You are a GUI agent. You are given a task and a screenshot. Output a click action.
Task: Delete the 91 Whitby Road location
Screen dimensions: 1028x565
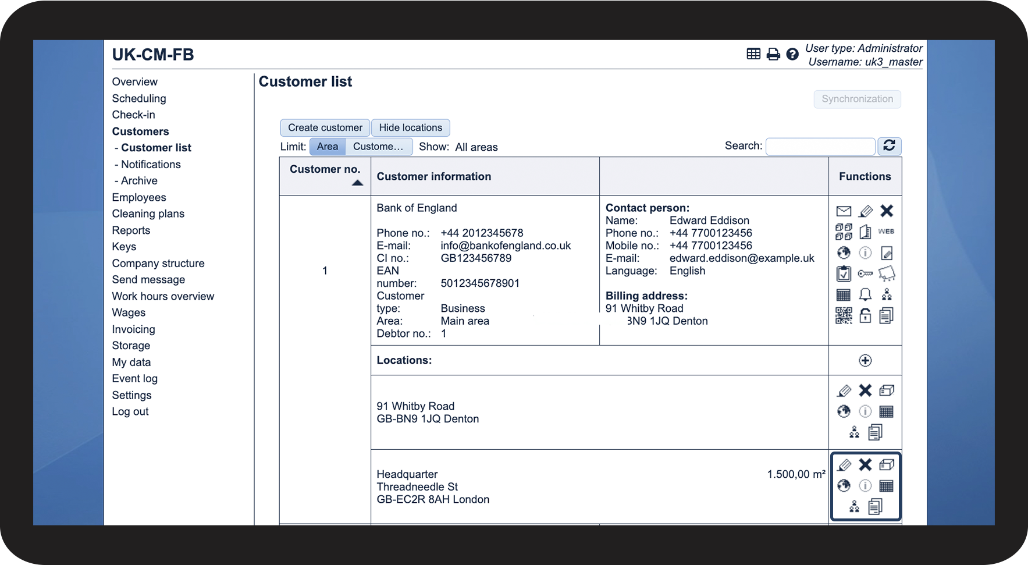pos(865,390)
